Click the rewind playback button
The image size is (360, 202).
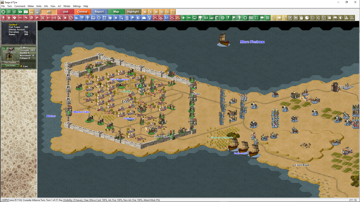tap(145, 12)
